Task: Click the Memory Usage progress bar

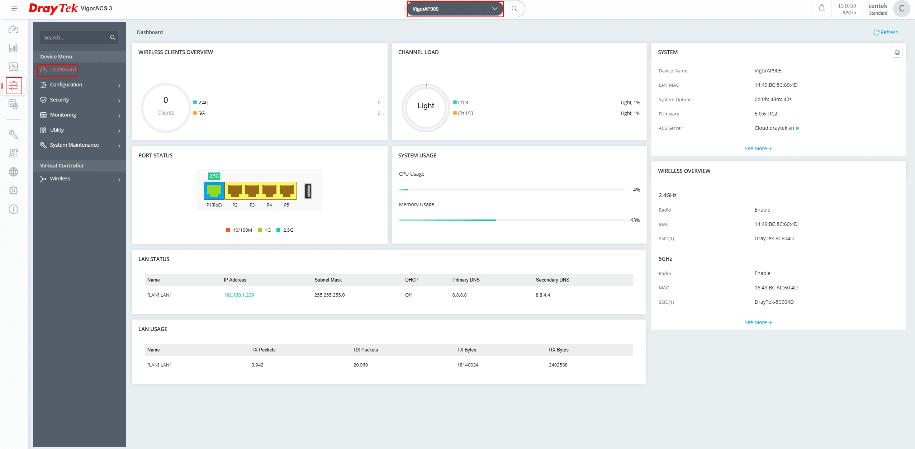Action: [x=512, y=220]
